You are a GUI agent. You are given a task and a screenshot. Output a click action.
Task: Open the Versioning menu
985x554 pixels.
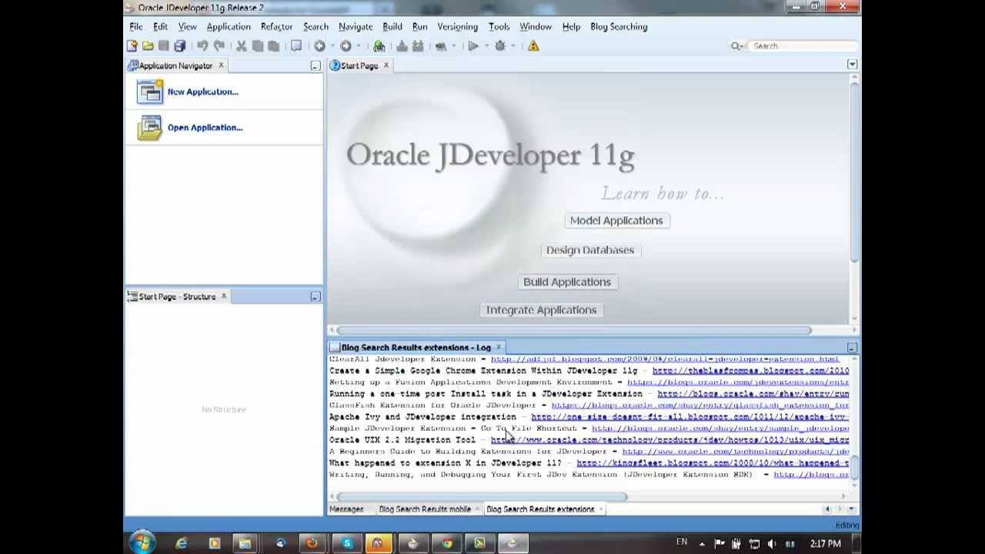pos(457,26)
